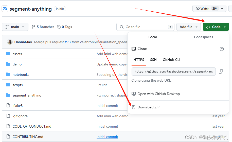232x142 pixels.
Task: Click HannaMao's avatar image
Action: pyautogui.click(x=10, y=42)
